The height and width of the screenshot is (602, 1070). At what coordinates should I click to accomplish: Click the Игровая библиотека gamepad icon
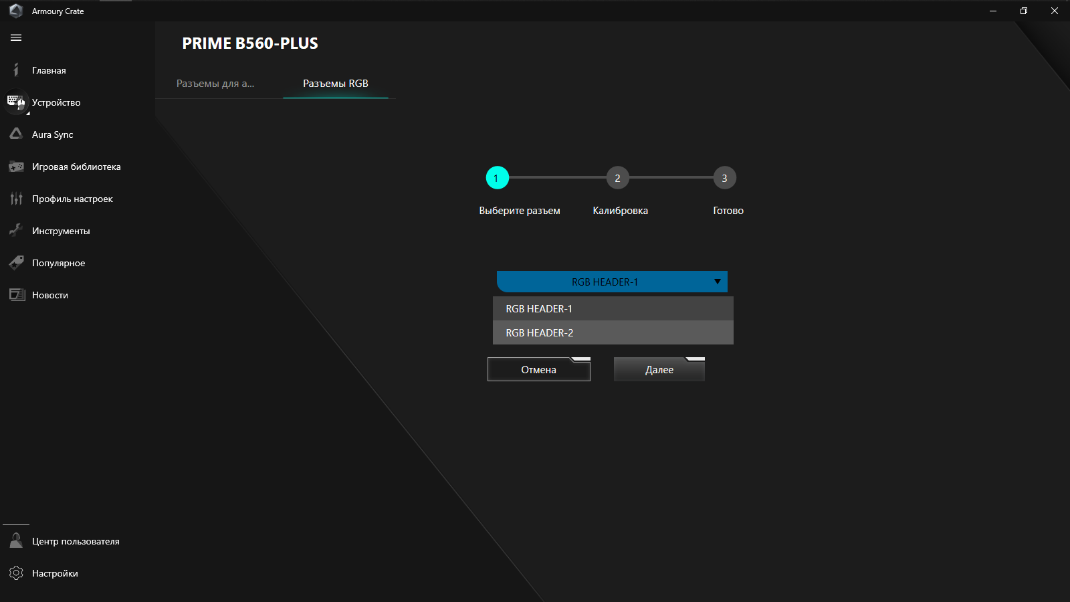pos(16,167)
